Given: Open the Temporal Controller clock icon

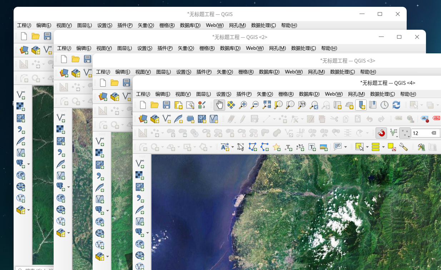Looking at the screenshot, I should point(384,105).
